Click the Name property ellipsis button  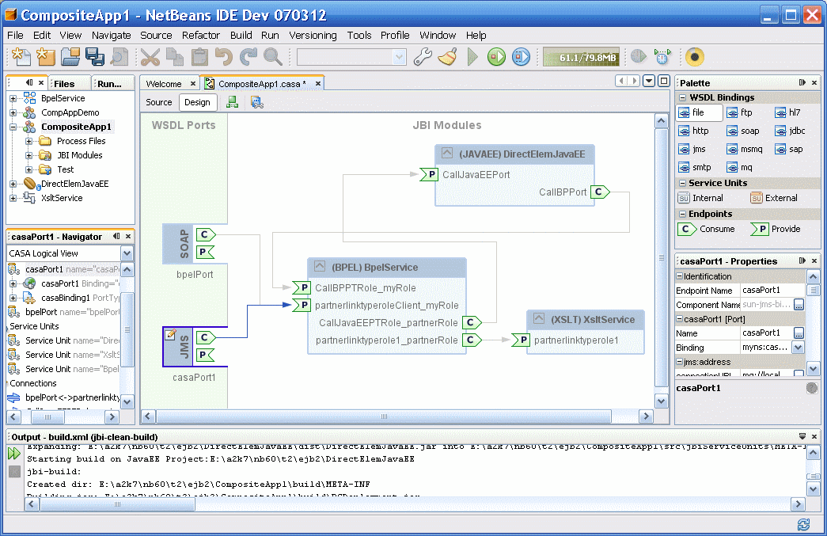(799, 333)
